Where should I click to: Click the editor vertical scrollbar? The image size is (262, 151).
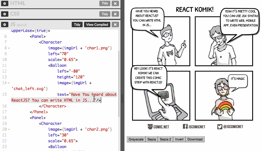(119, 83)
